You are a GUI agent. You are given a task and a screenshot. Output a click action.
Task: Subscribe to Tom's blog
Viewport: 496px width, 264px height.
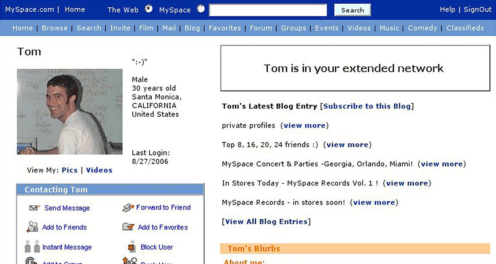367,106
